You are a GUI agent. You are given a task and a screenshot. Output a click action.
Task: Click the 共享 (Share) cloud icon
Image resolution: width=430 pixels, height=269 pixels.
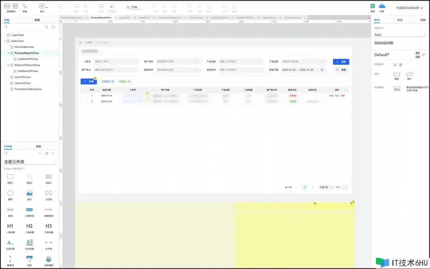tap(382, 6)
